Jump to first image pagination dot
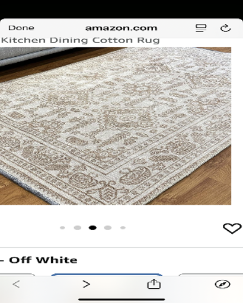Image resolution: width=243 pixels, height=303 pixels. coord(62,228)
